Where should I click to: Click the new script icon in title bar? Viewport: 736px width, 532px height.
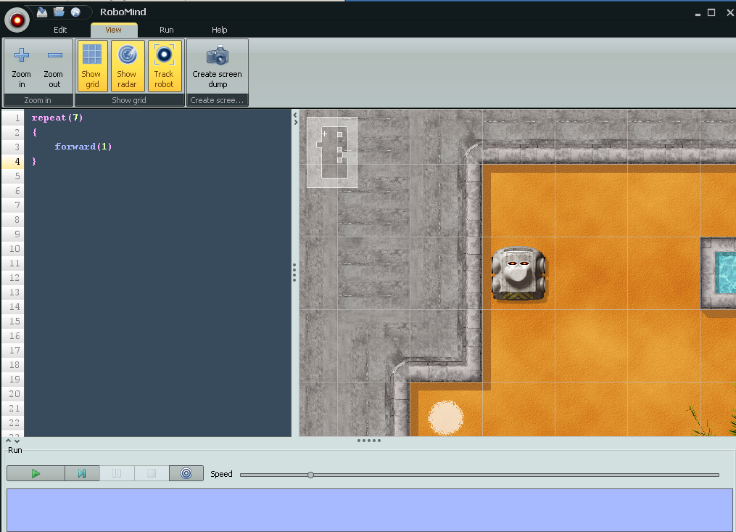click(42, 12)
